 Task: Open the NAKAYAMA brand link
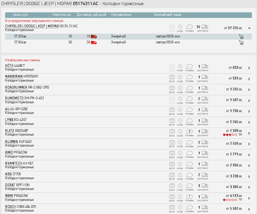click(x=14, y=76)
